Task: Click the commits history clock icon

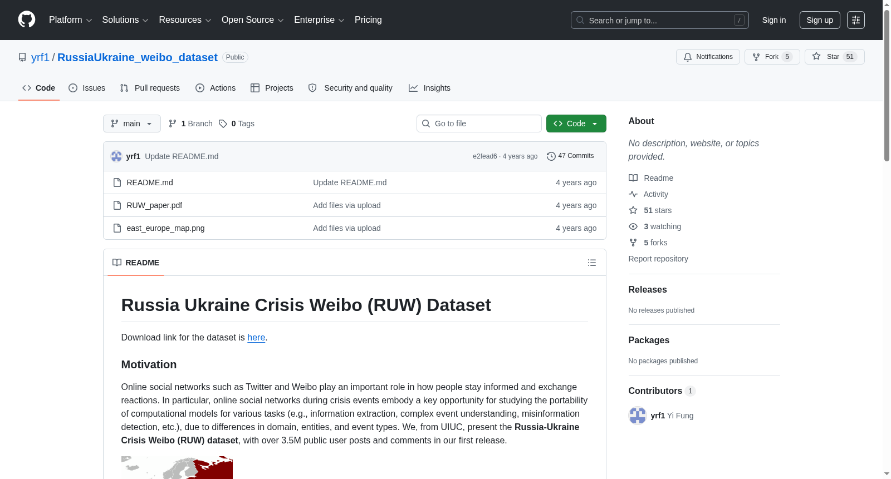Action: (551, 156)
